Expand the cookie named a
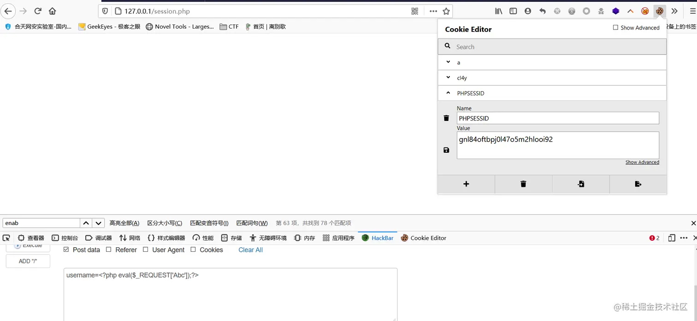Viewport: 697px width, 321px height. [552, 62]
